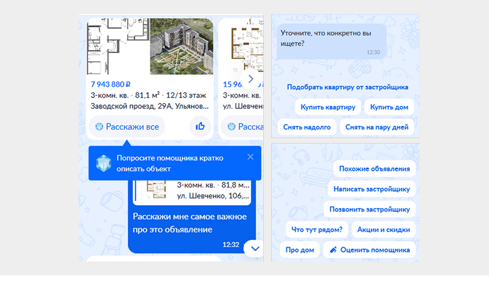The width and height of the screenshot is (489, 287).
Task: Tap the "Про дом" suggestion
Action: tap(300, 250)
